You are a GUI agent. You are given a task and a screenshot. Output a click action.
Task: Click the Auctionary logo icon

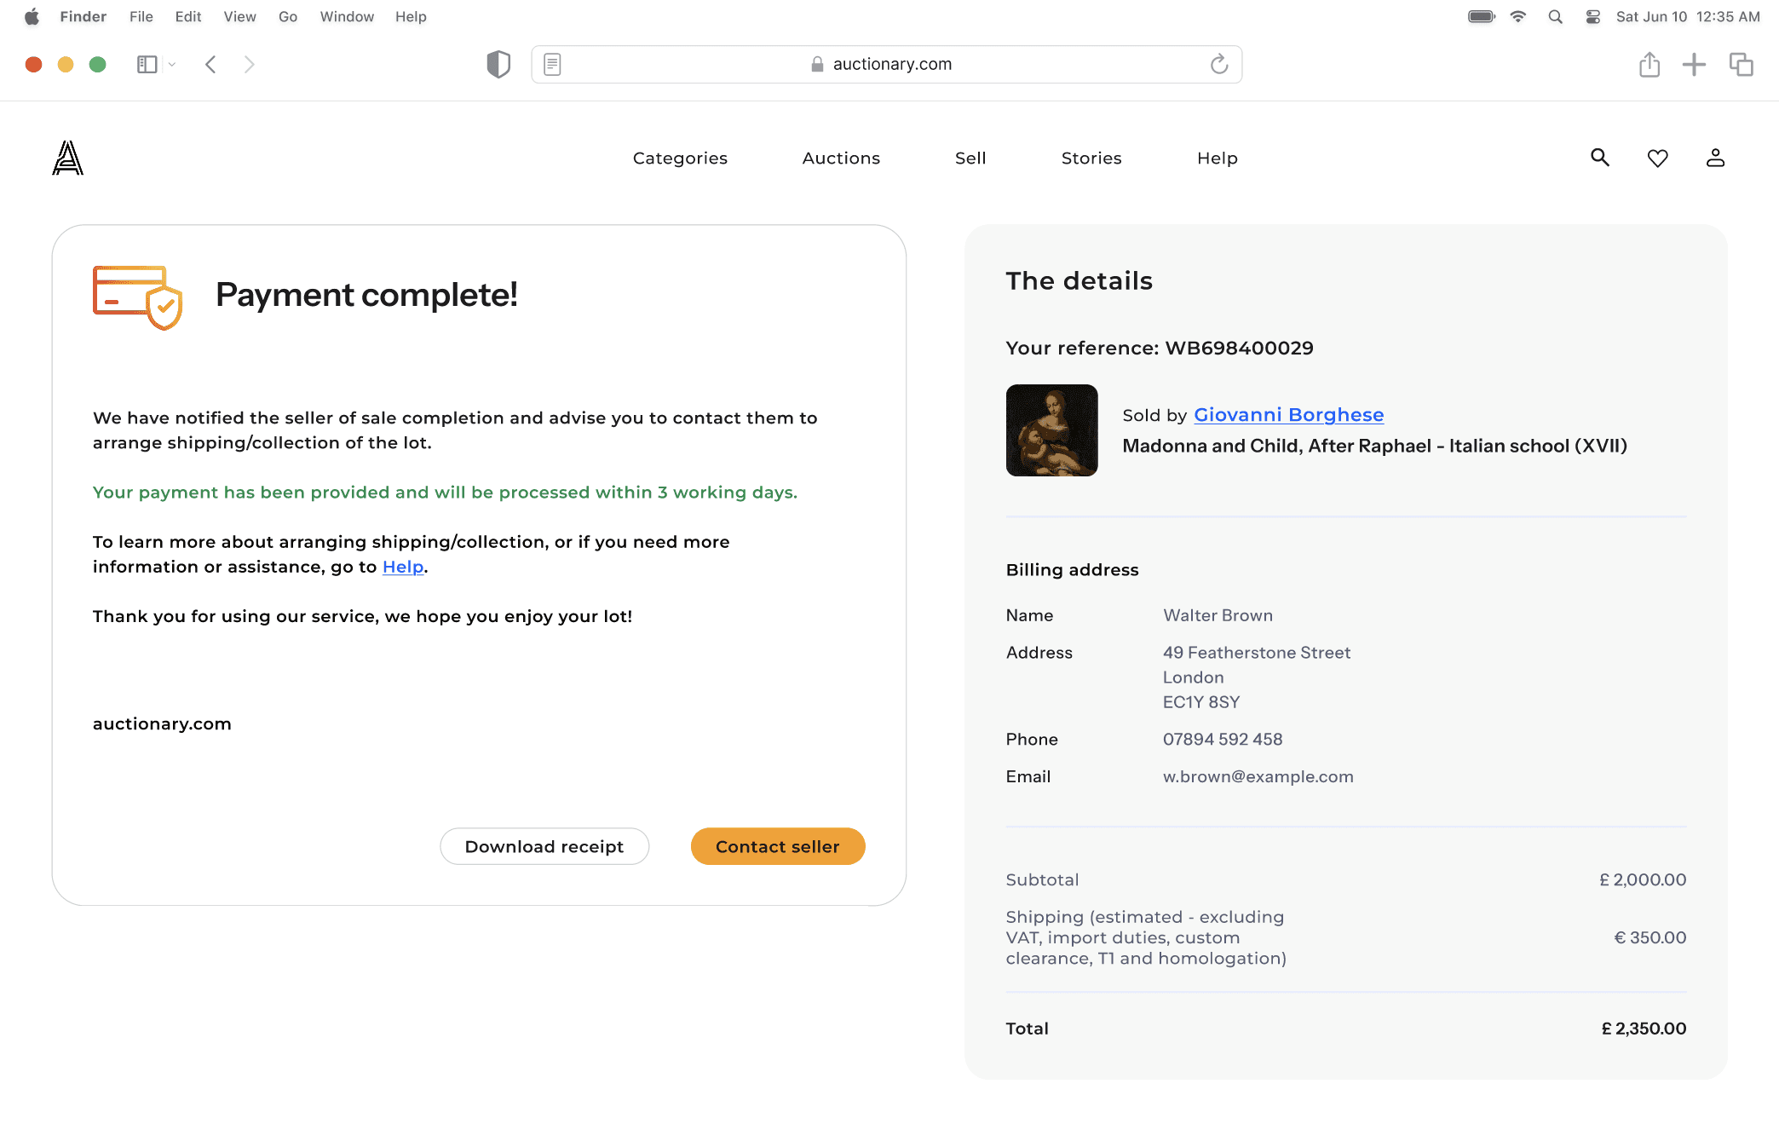(x=67, y=159)
